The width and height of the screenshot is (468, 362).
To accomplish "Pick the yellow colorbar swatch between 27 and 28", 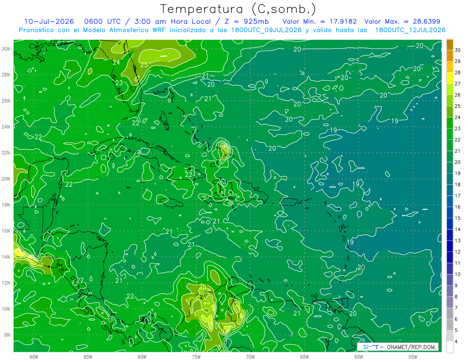I will [x=450, y=78].
